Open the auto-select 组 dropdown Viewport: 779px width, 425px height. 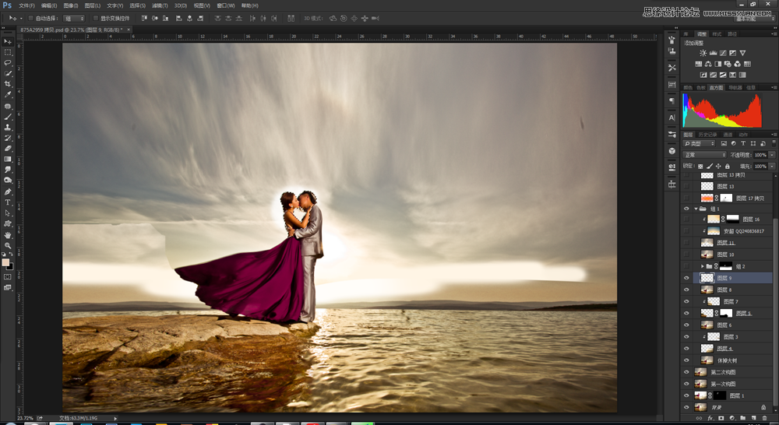point(75,19)
